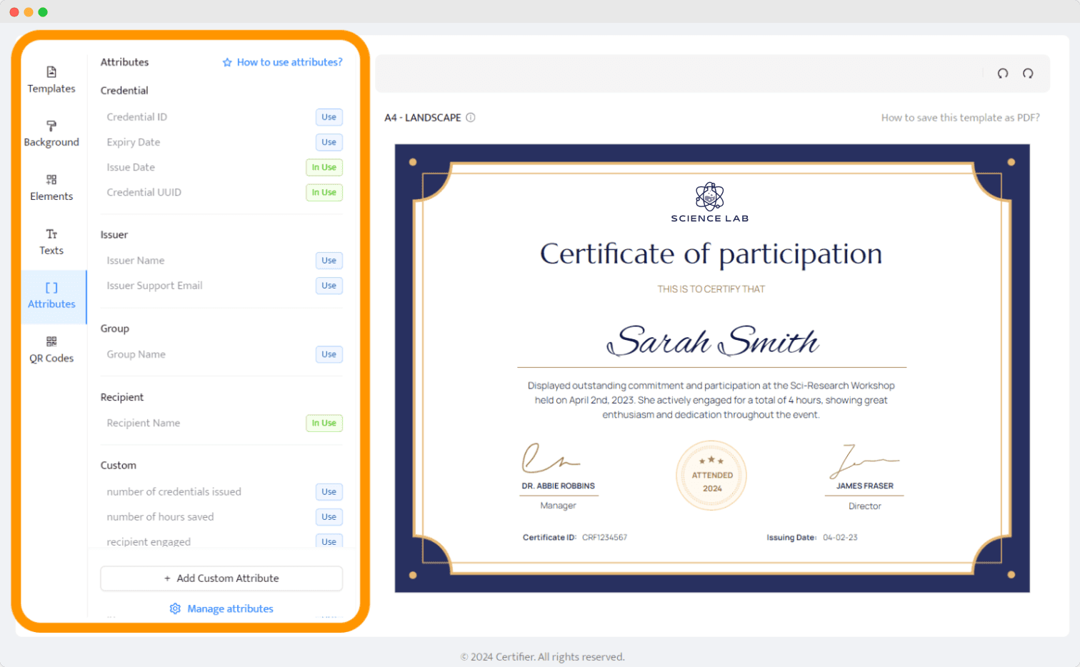
Task: Click the gear icon beside Manage attributes
Action: click(x=175, y=608)
